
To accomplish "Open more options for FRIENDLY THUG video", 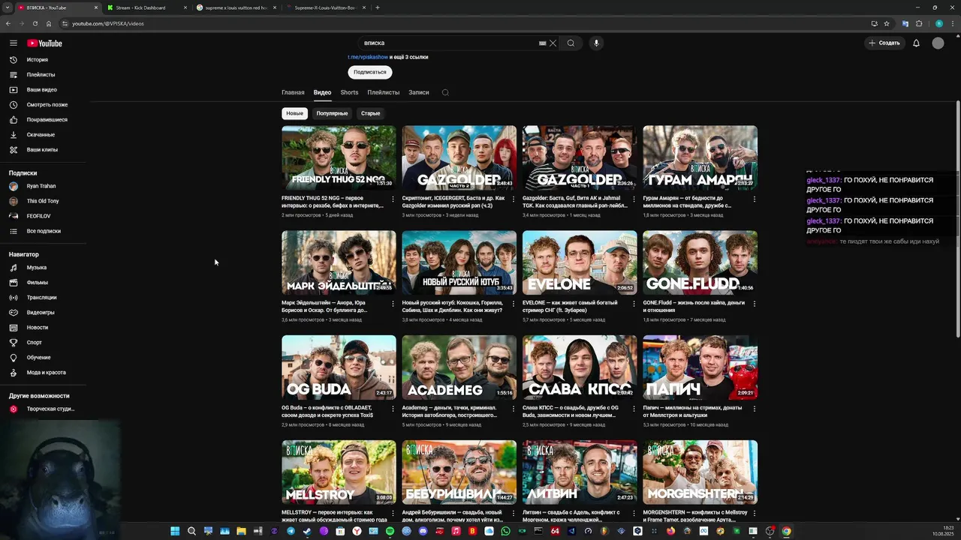I will coord(393,199).
